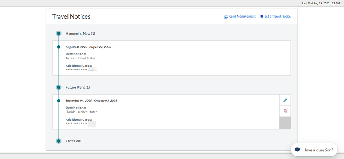
Task: Click the Future Plans (1) section label
Action: 78,88
